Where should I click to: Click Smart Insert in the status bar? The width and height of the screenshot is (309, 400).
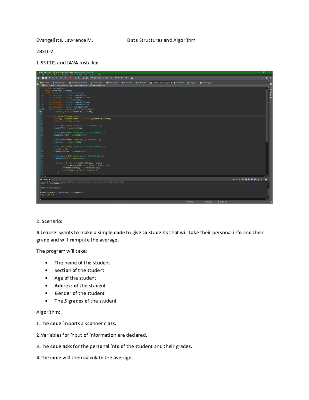coord(208,202)
